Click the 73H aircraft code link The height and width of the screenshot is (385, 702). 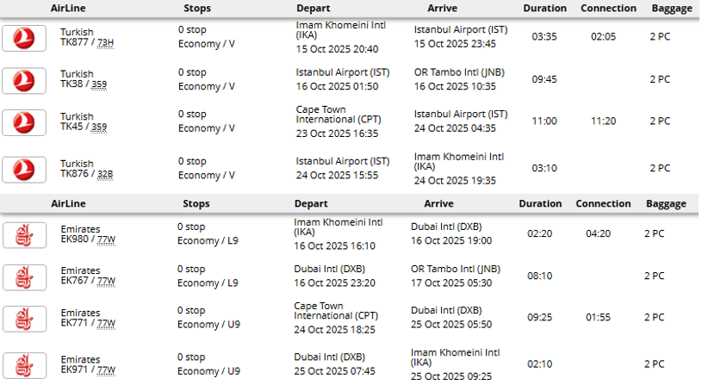pyautogui.click(x=105, y=43)
